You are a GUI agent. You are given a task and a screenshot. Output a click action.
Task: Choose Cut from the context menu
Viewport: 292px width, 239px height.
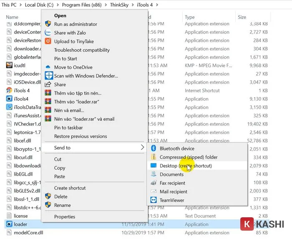coord(95,159)
